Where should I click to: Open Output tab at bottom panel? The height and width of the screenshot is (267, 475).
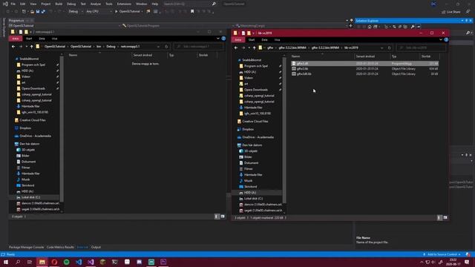pos(96,247)
